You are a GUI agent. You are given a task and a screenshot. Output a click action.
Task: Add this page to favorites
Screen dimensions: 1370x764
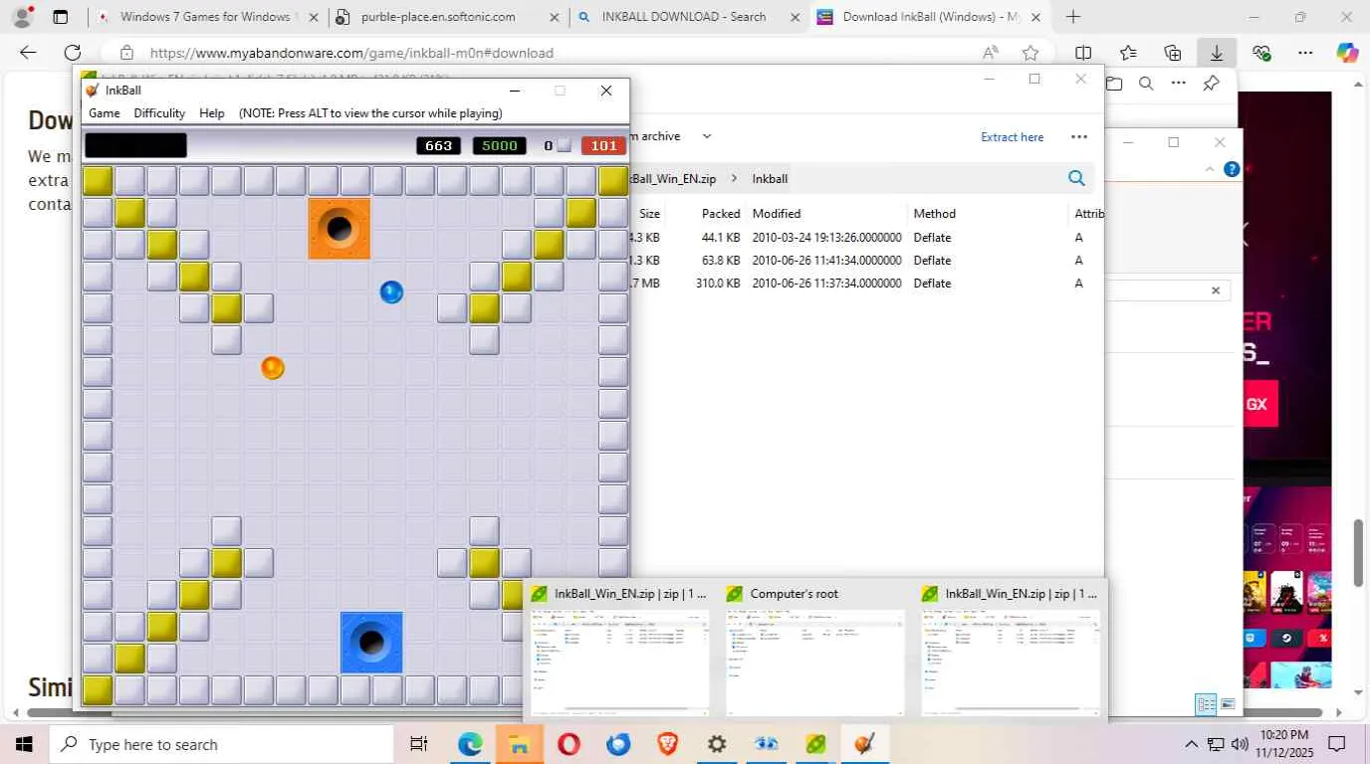tap(1030, 53)
